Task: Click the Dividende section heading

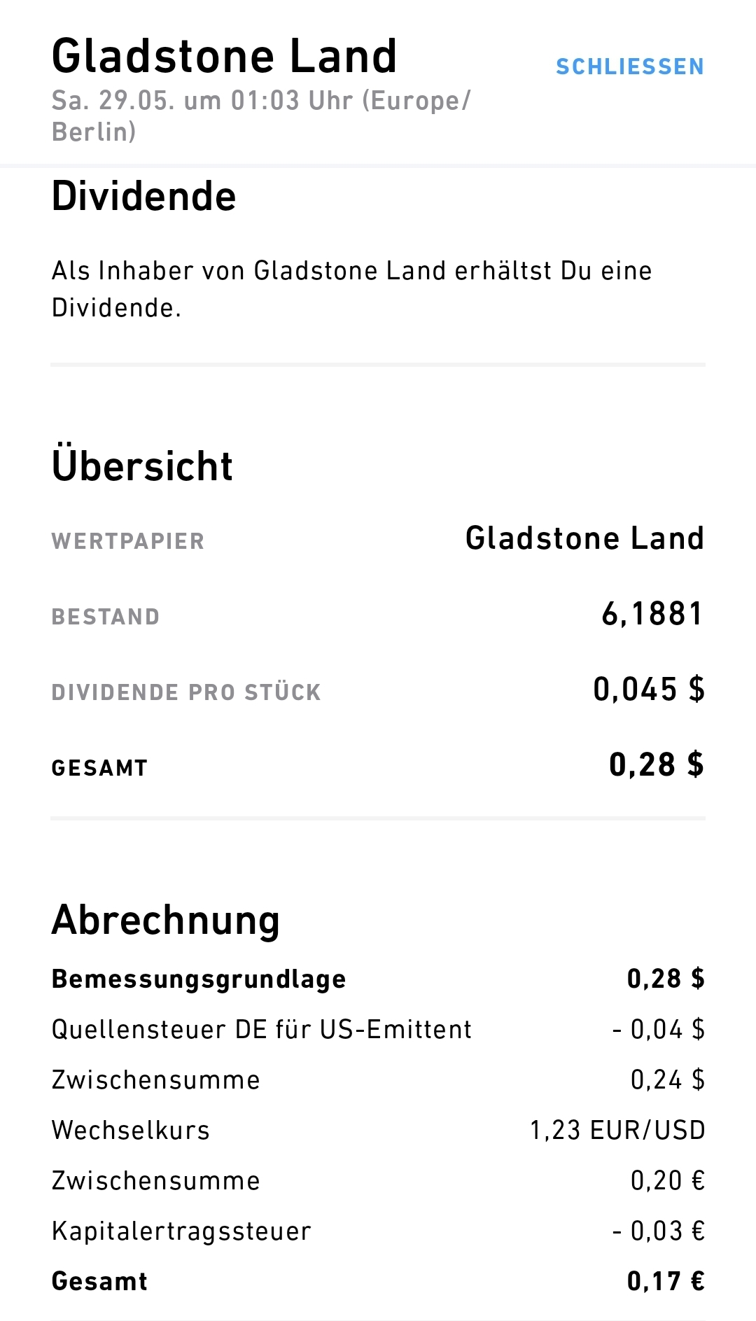Action: point(143,196)
